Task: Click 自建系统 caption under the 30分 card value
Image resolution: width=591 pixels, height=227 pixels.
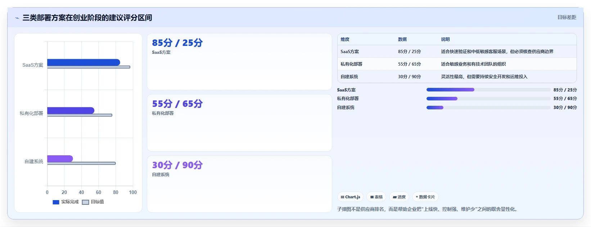Action: pos(161,175)
